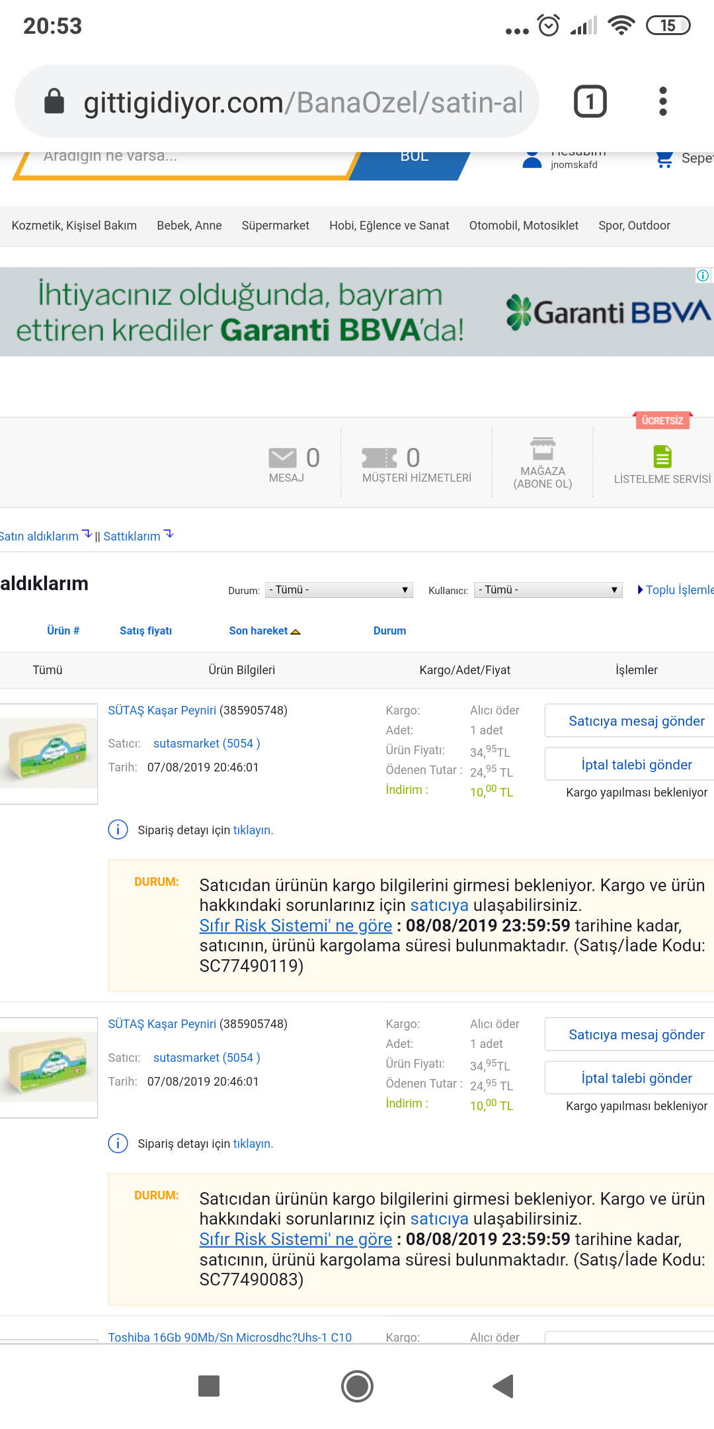Open the Kullanıcı filter dropdown

(x=549, y=589)
